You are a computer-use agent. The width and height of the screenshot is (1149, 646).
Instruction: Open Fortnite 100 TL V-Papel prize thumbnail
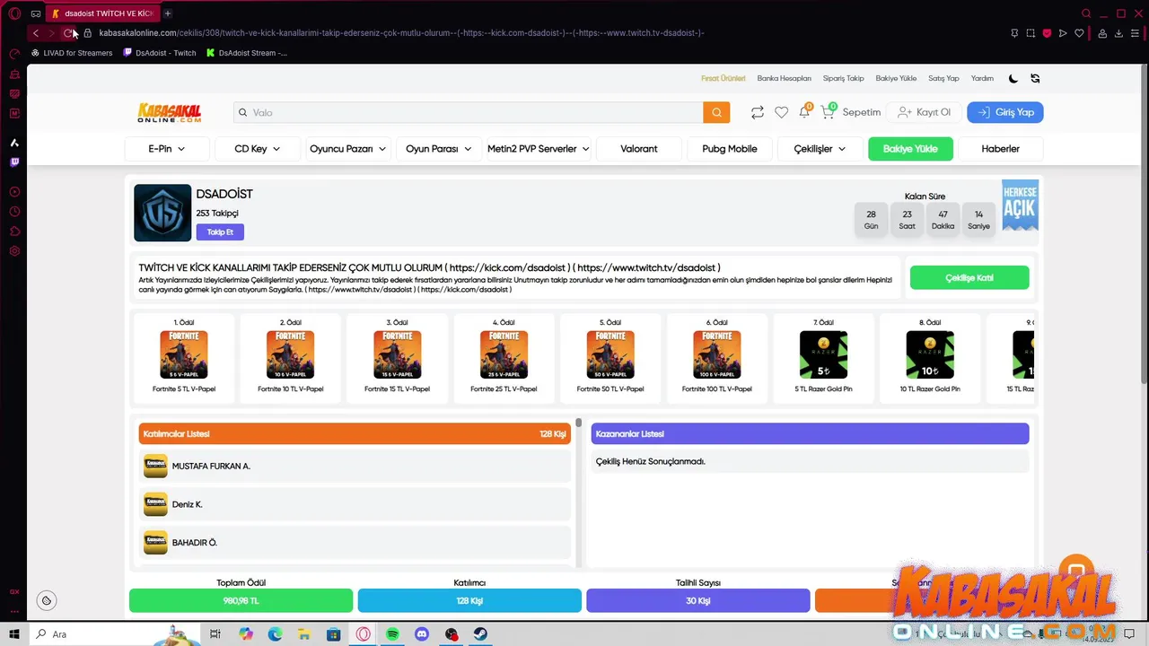pos(716,354)
